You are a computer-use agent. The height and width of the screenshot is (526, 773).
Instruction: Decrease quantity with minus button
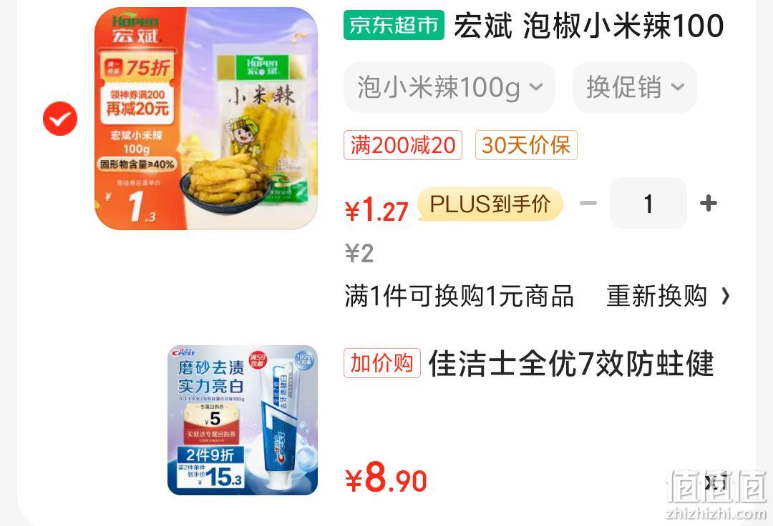(588, 203)
